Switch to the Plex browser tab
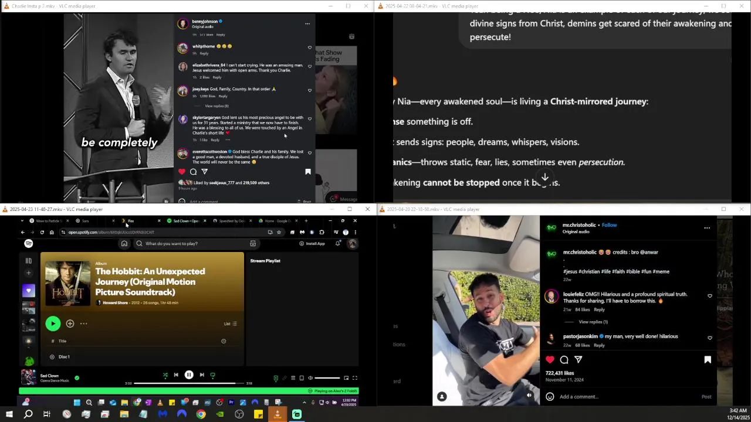The image size is (751, 422). [x=141, y=221]
